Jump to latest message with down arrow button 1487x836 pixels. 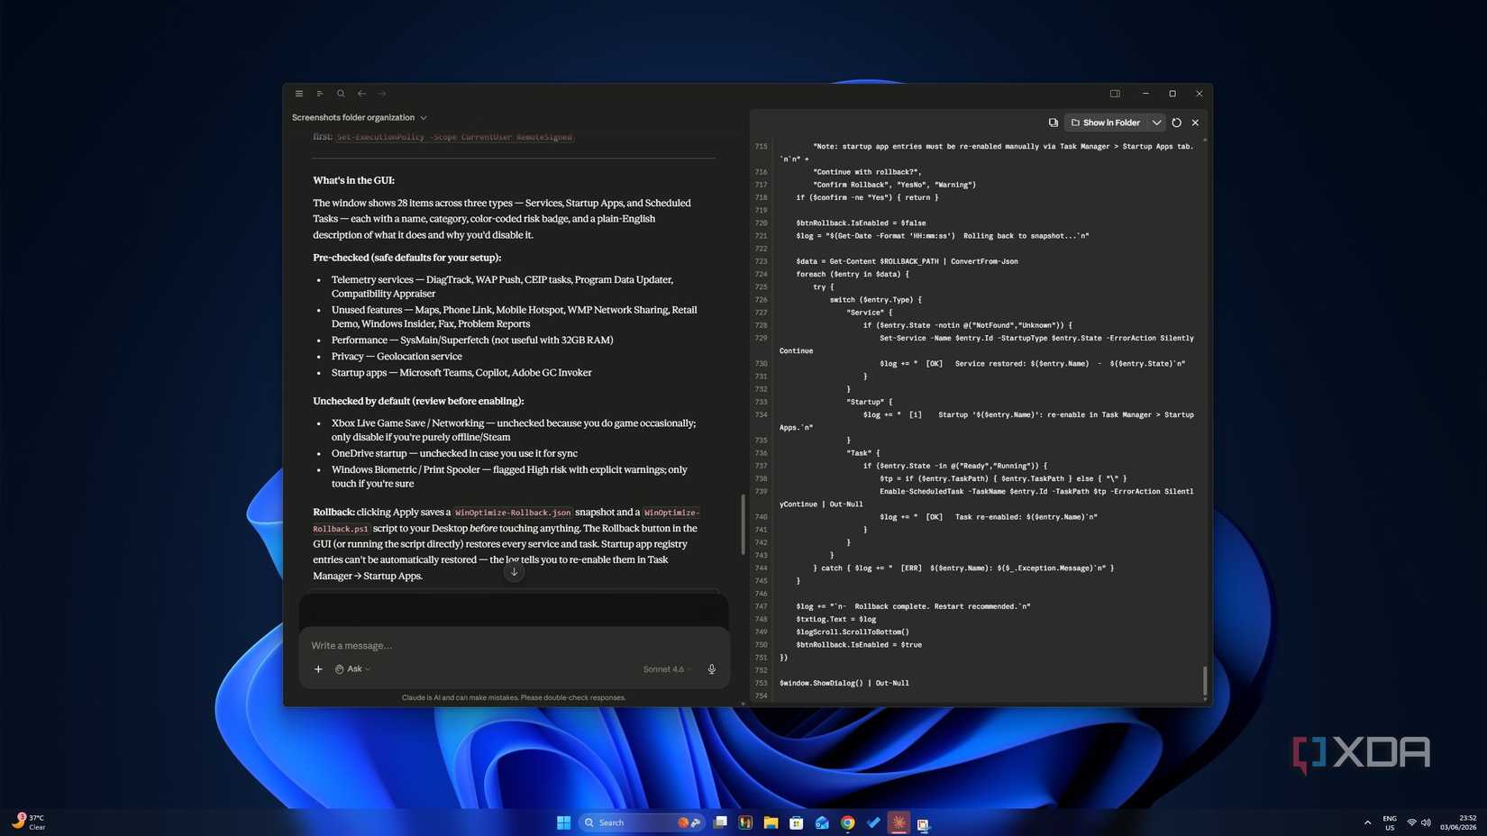(x=514, y=572)
